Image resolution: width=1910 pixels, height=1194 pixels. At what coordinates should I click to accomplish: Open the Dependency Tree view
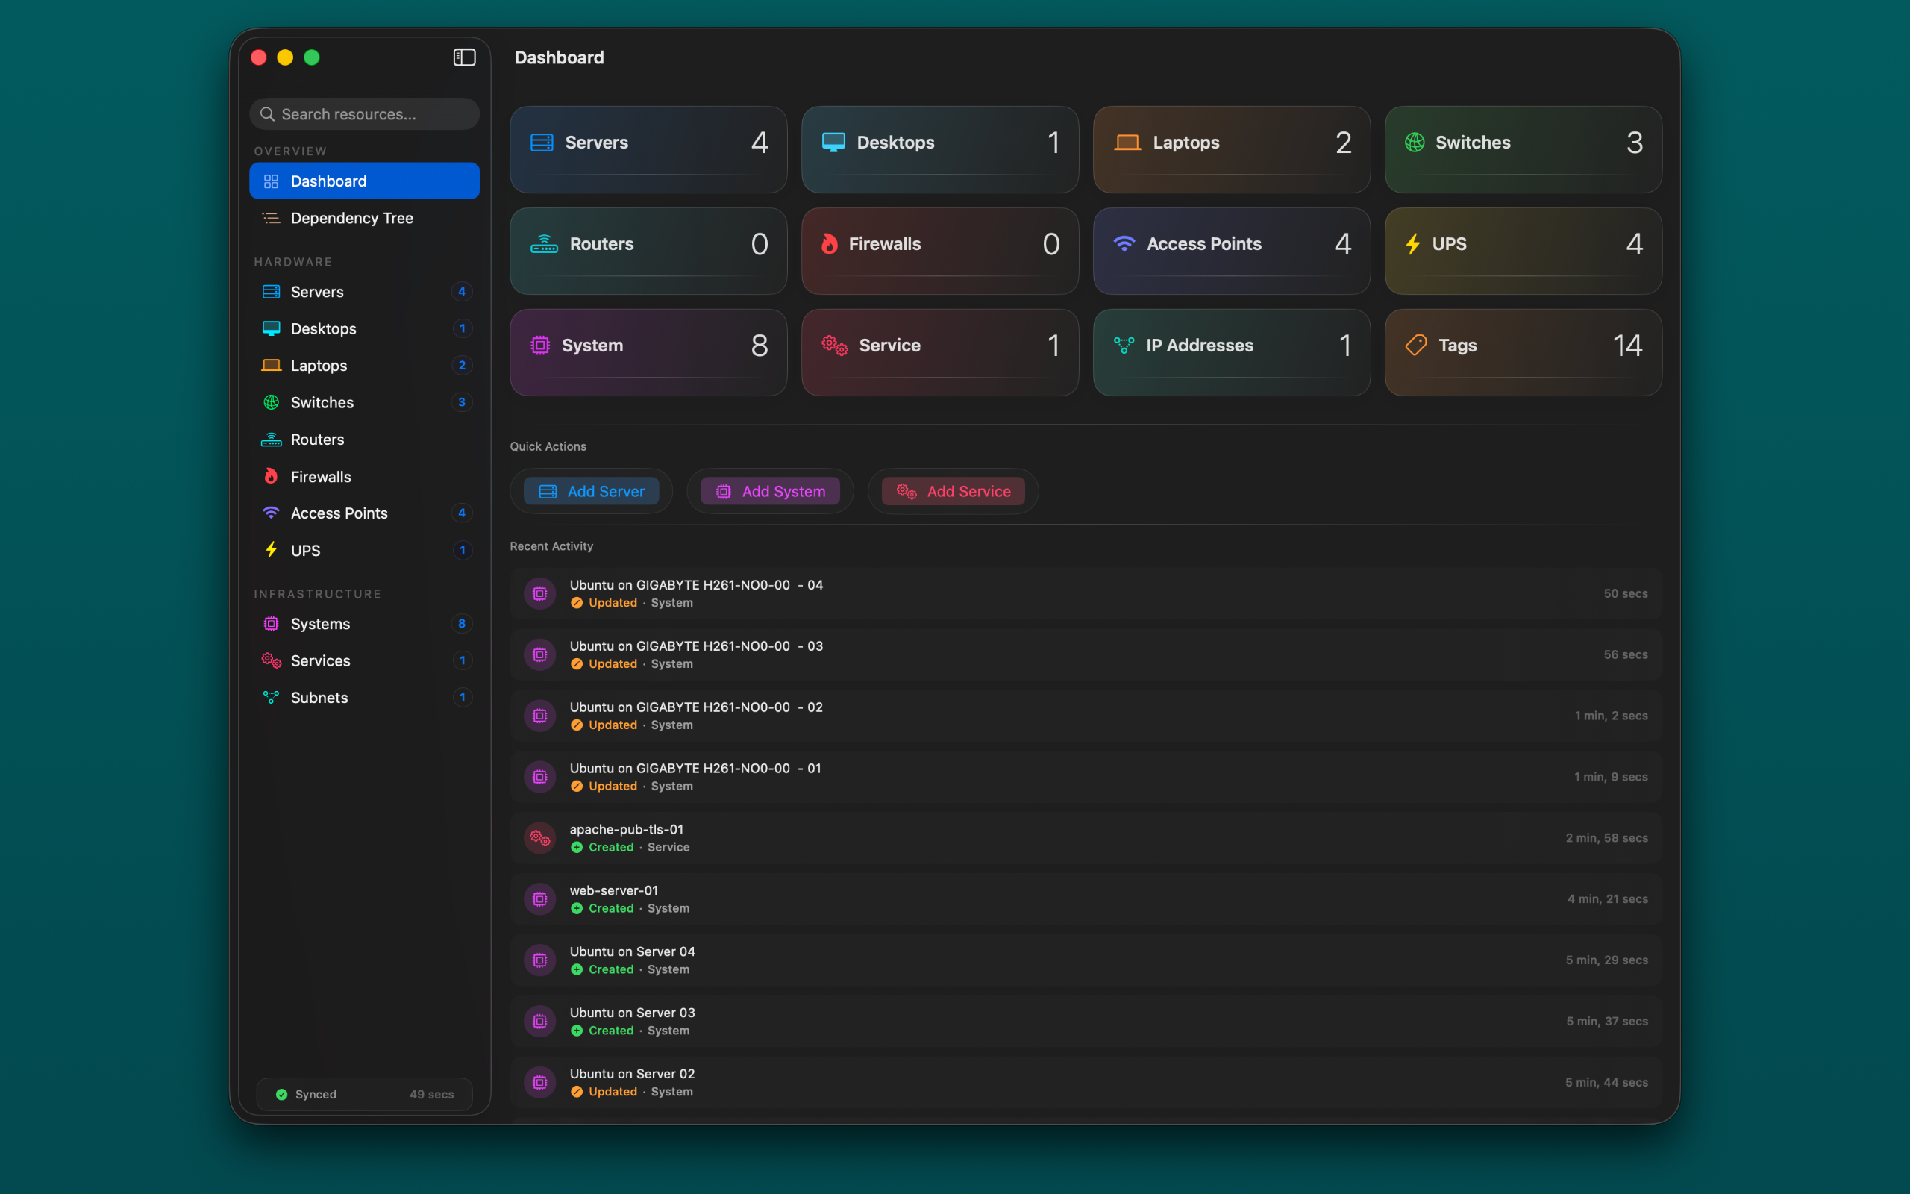click(x=352, y=218)
